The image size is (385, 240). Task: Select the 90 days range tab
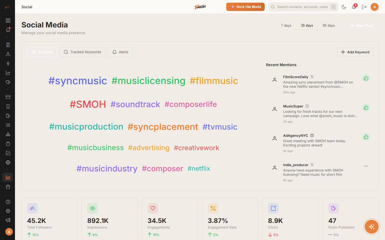[329, 26]
